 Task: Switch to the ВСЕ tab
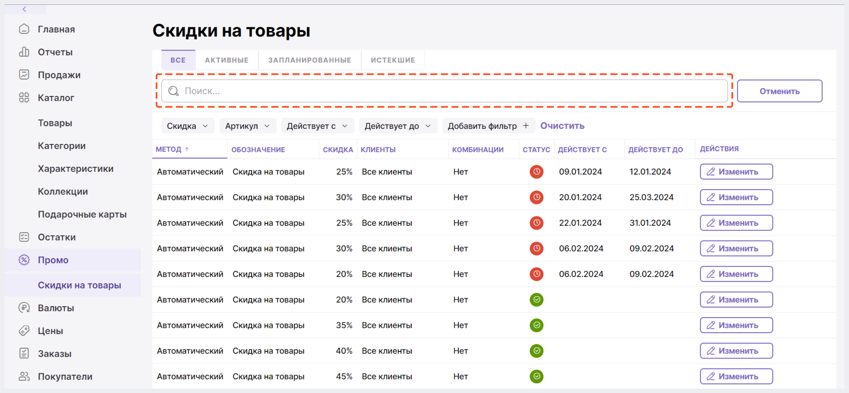(x=178, y=60)
